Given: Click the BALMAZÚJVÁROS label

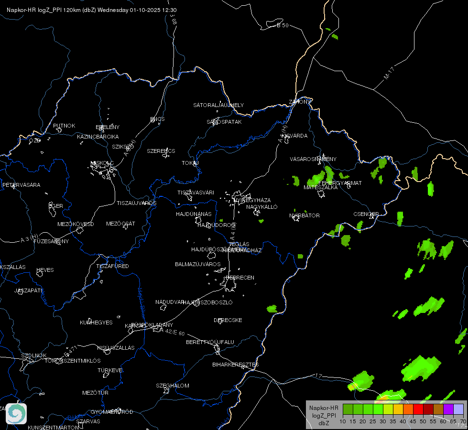Looking at the screenshot, I should [x=197, y=264].
